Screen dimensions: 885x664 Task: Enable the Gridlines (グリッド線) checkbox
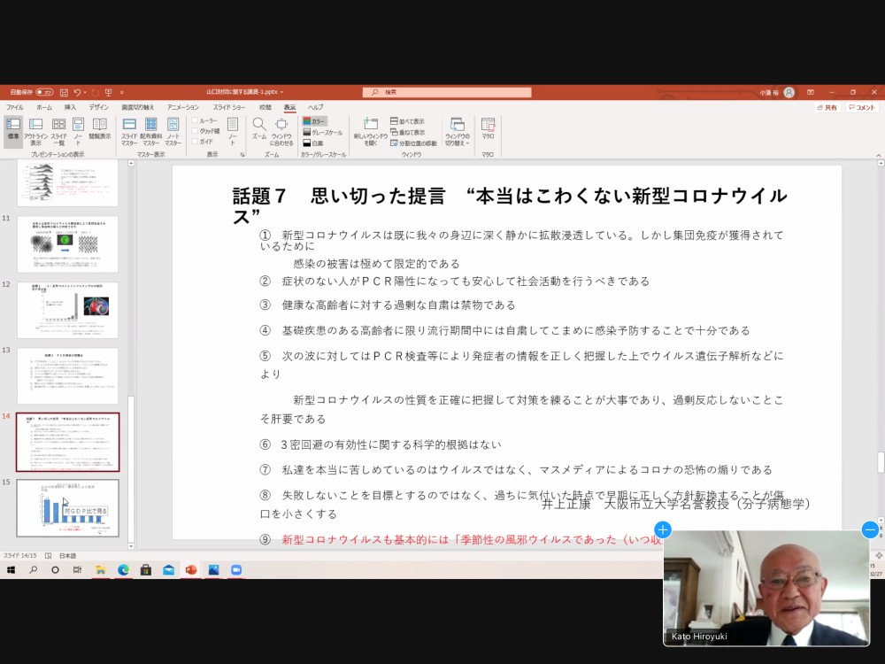(x=195, y=131)
